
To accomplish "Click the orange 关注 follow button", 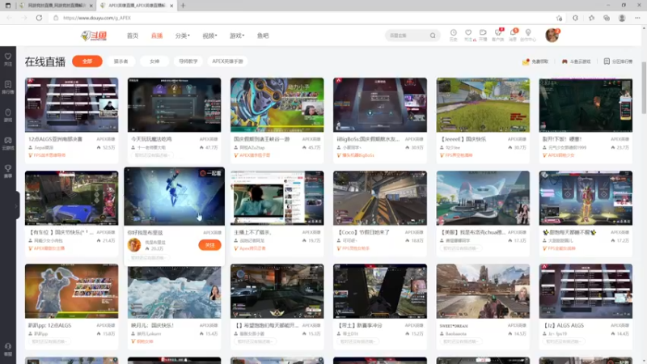I will pos(209,245).
